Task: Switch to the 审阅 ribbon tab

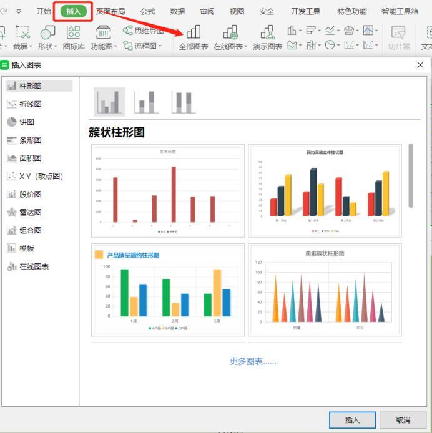Action: click(x=207, y=11)
